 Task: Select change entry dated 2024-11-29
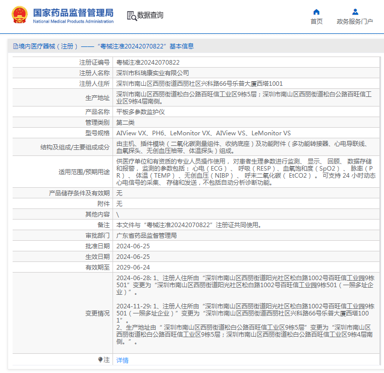(x=245, y=324)
